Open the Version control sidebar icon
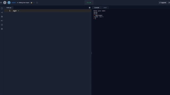The image size is (170, 95). pos(2,12)
